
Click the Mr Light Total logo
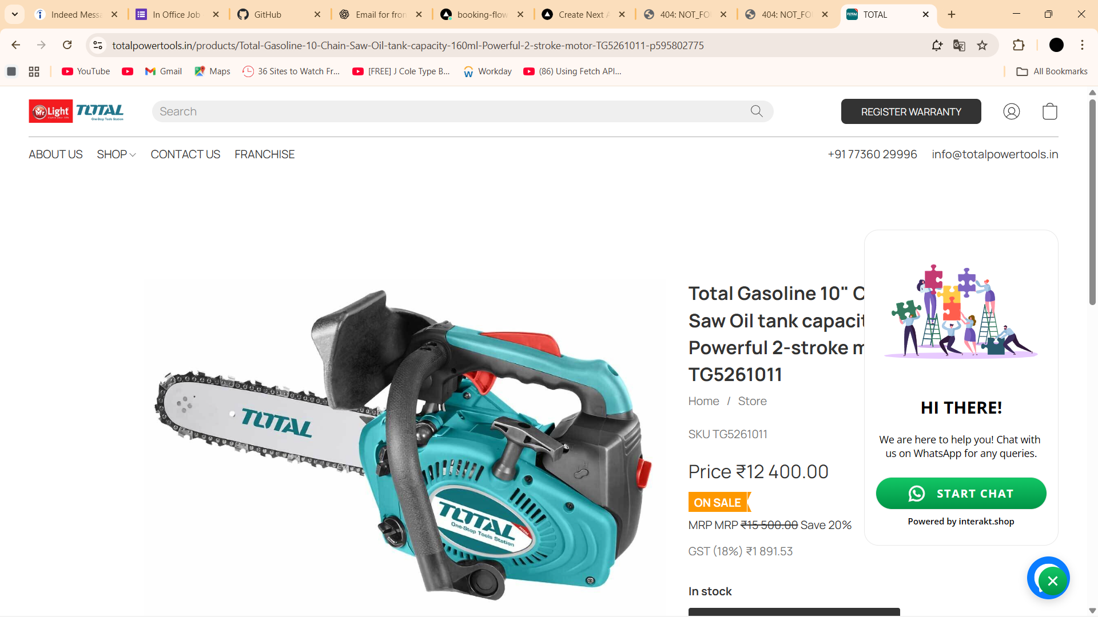pyautogui.click(x=76, y=111)
